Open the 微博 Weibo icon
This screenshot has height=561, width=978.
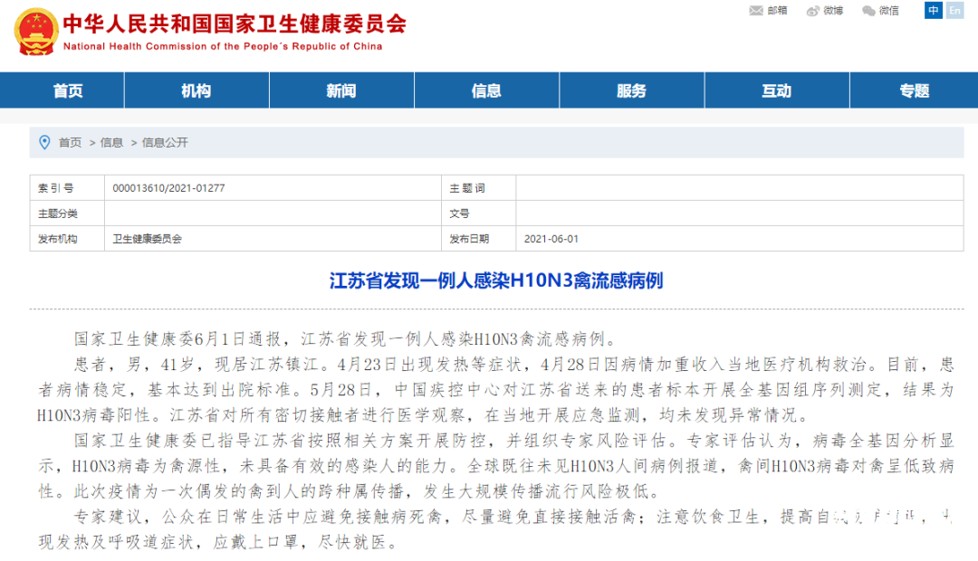pos(812,11)
